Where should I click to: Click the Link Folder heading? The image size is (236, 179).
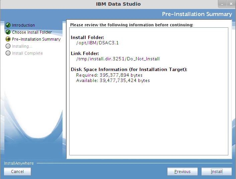(x=85, y=53)
